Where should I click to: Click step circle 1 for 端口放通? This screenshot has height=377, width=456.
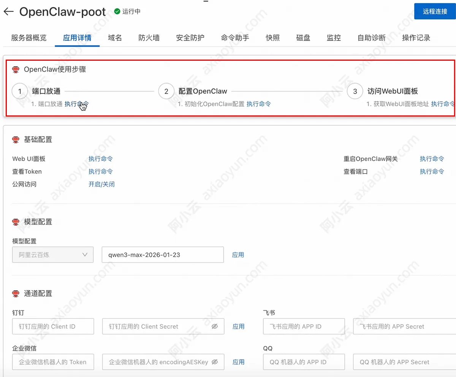tap(19, 91)
